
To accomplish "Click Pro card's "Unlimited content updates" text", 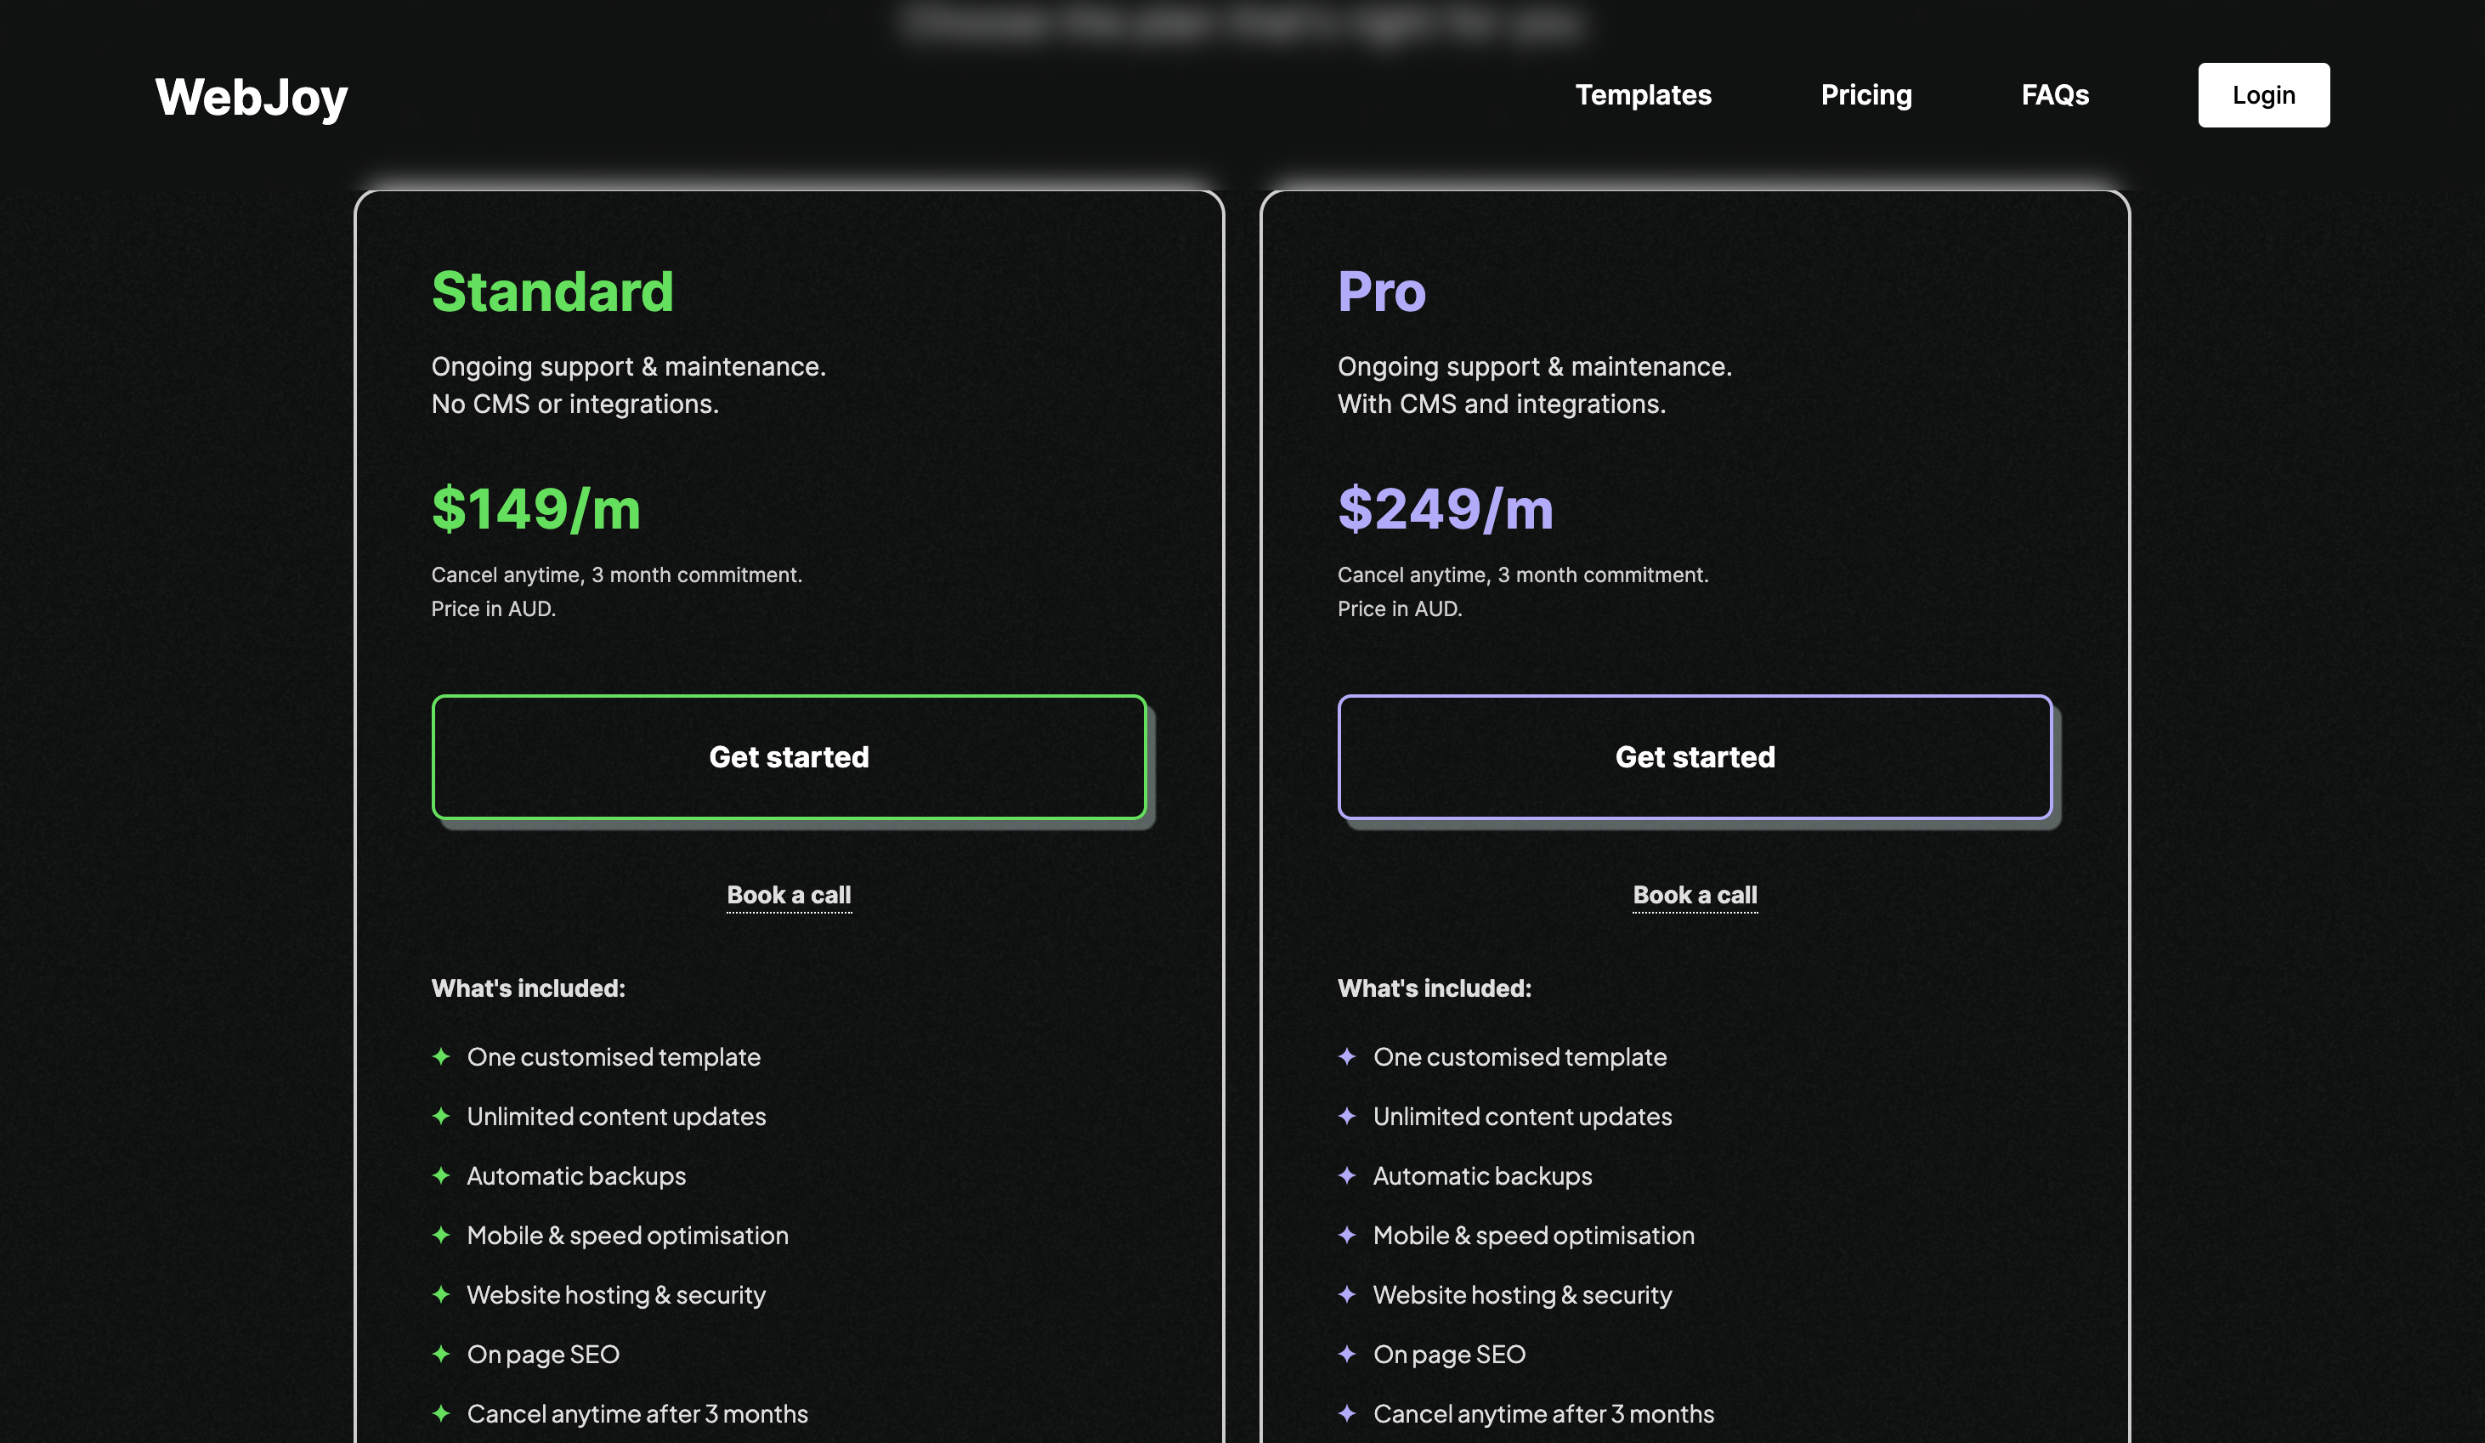I will tap(1523, 1117).
